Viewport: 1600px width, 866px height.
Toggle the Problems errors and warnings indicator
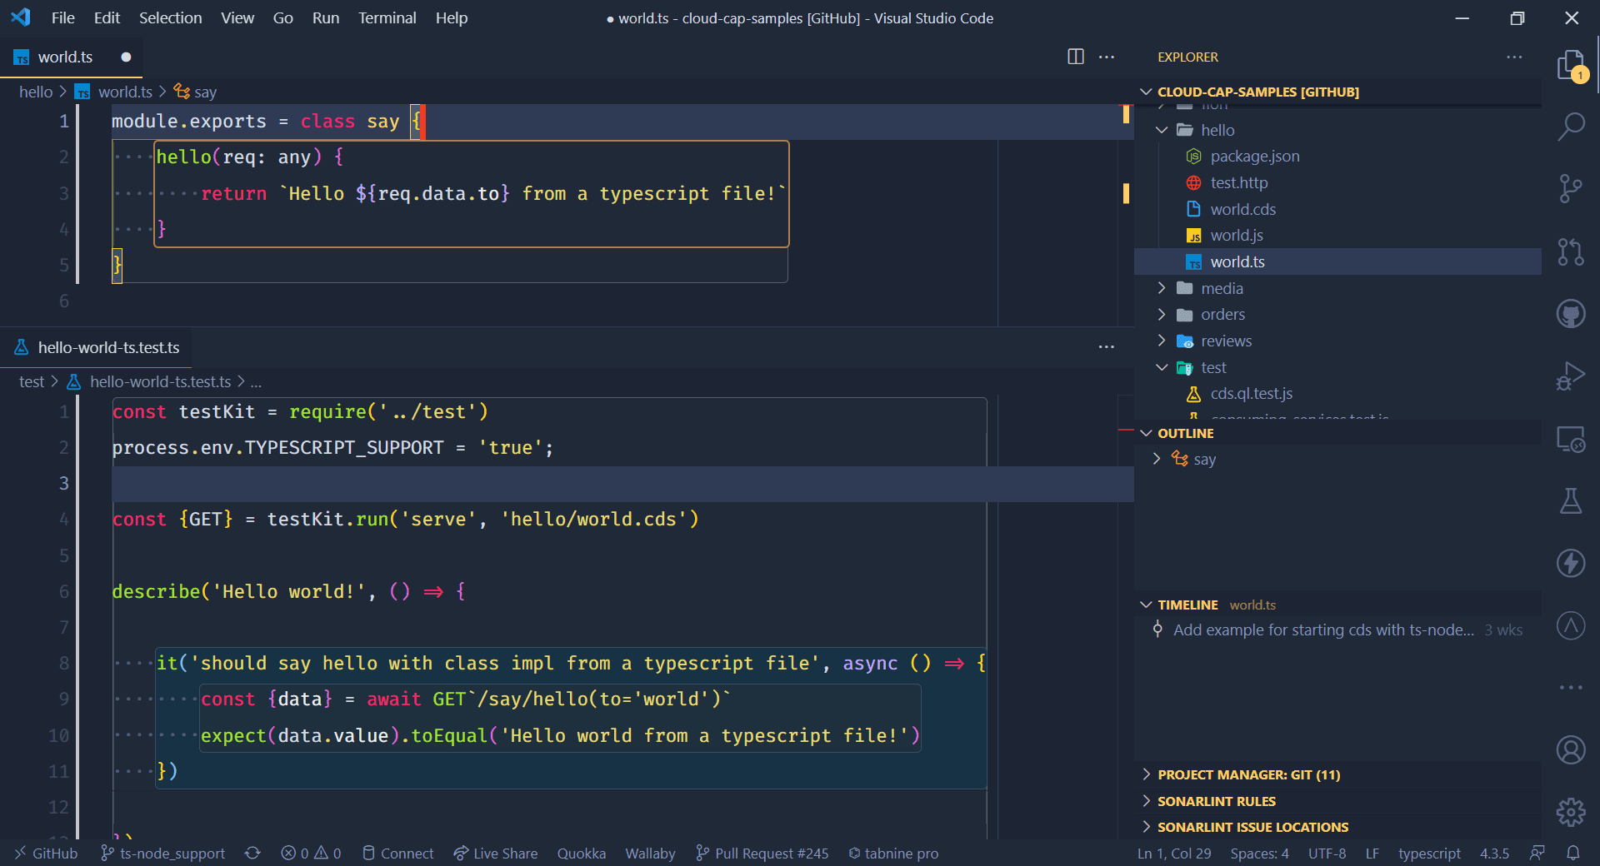310,853
